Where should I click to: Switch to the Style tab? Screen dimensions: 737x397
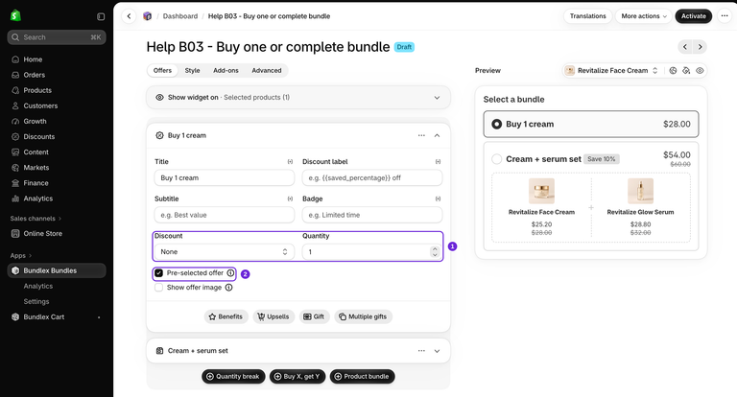tap(192, 70)
